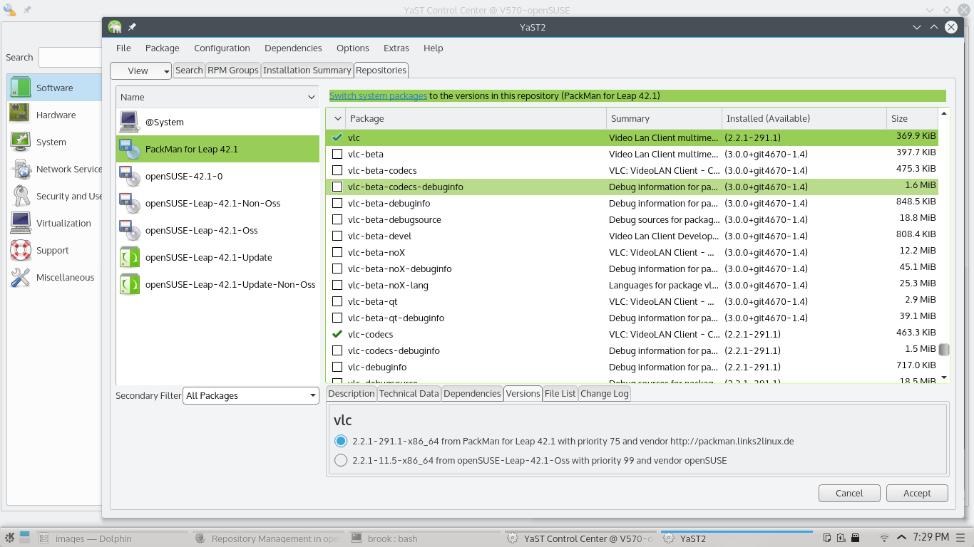Screen dimensions: 974x547
Task: Open the Options menu
Action: [353, 48]
